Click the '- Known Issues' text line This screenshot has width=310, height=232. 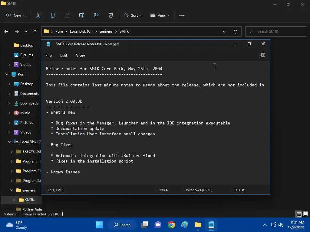(x=63, y=172)
